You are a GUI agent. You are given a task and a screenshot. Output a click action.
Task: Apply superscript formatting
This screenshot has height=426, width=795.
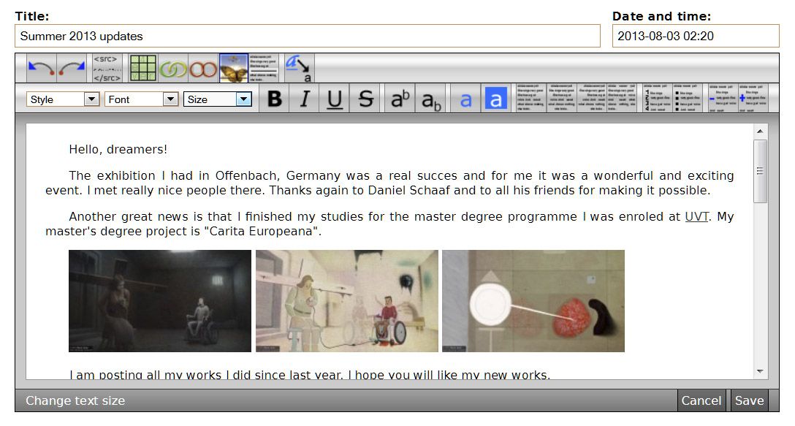[x=397, y=99]
